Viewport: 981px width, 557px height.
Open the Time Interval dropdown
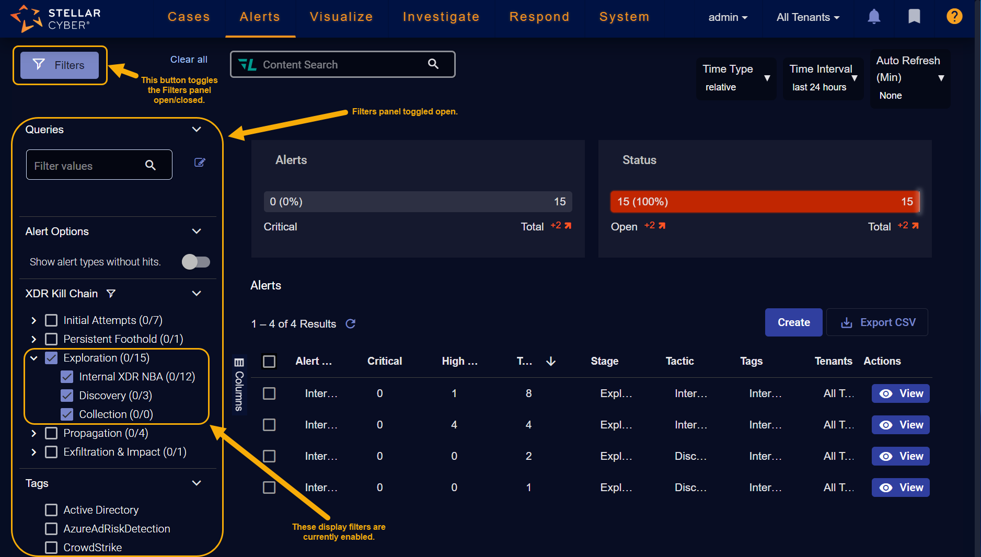823,78
